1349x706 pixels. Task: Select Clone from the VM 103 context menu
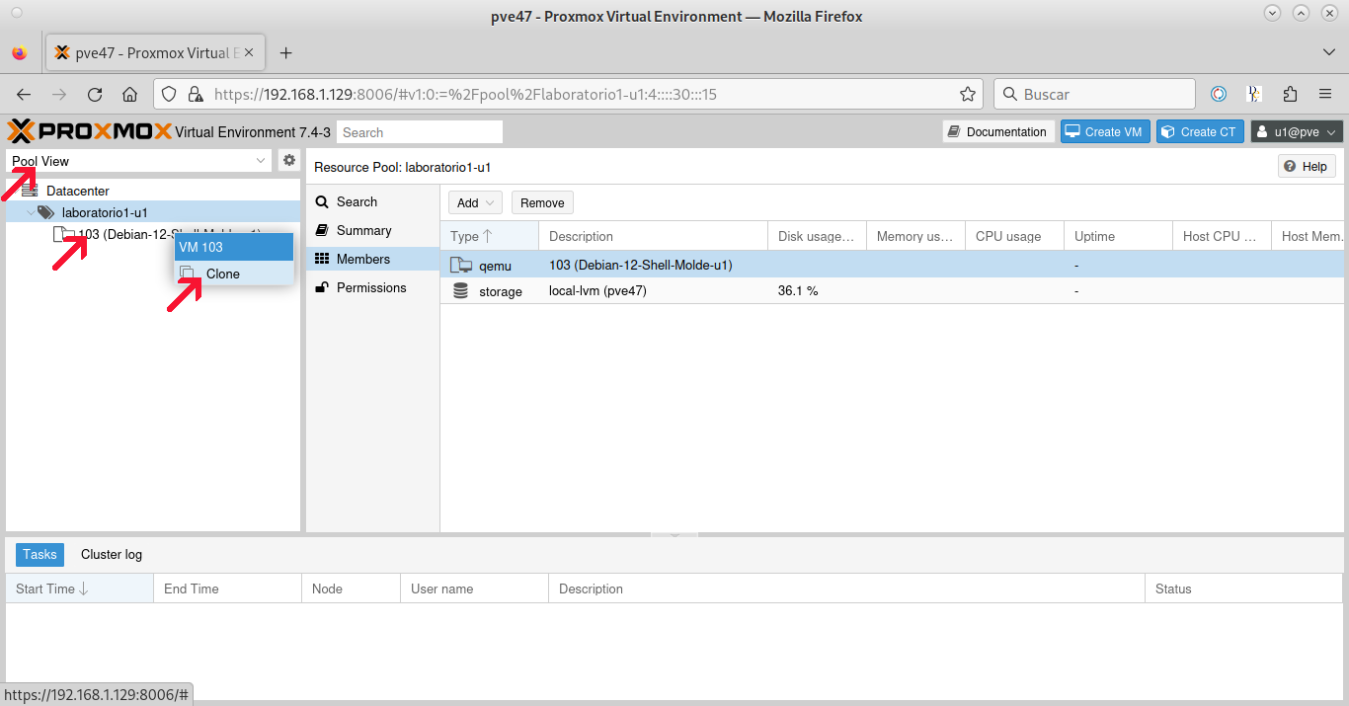click(x=234, y=274)
